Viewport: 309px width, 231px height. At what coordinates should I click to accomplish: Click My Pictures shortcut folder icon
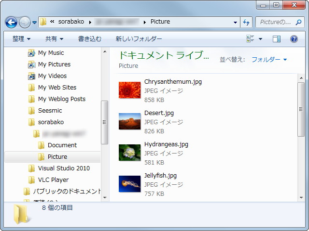coord(31,64)
